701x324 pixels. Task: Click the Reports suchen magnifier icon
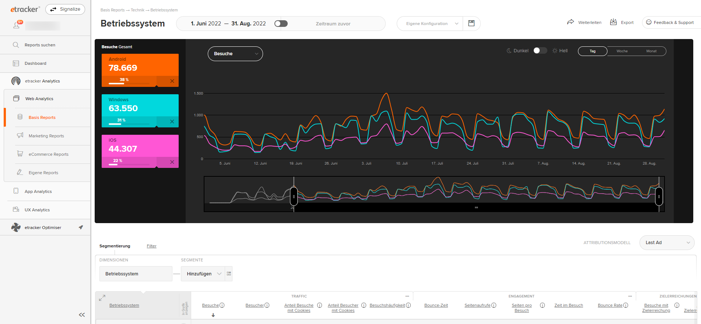(x=16, y=45)
